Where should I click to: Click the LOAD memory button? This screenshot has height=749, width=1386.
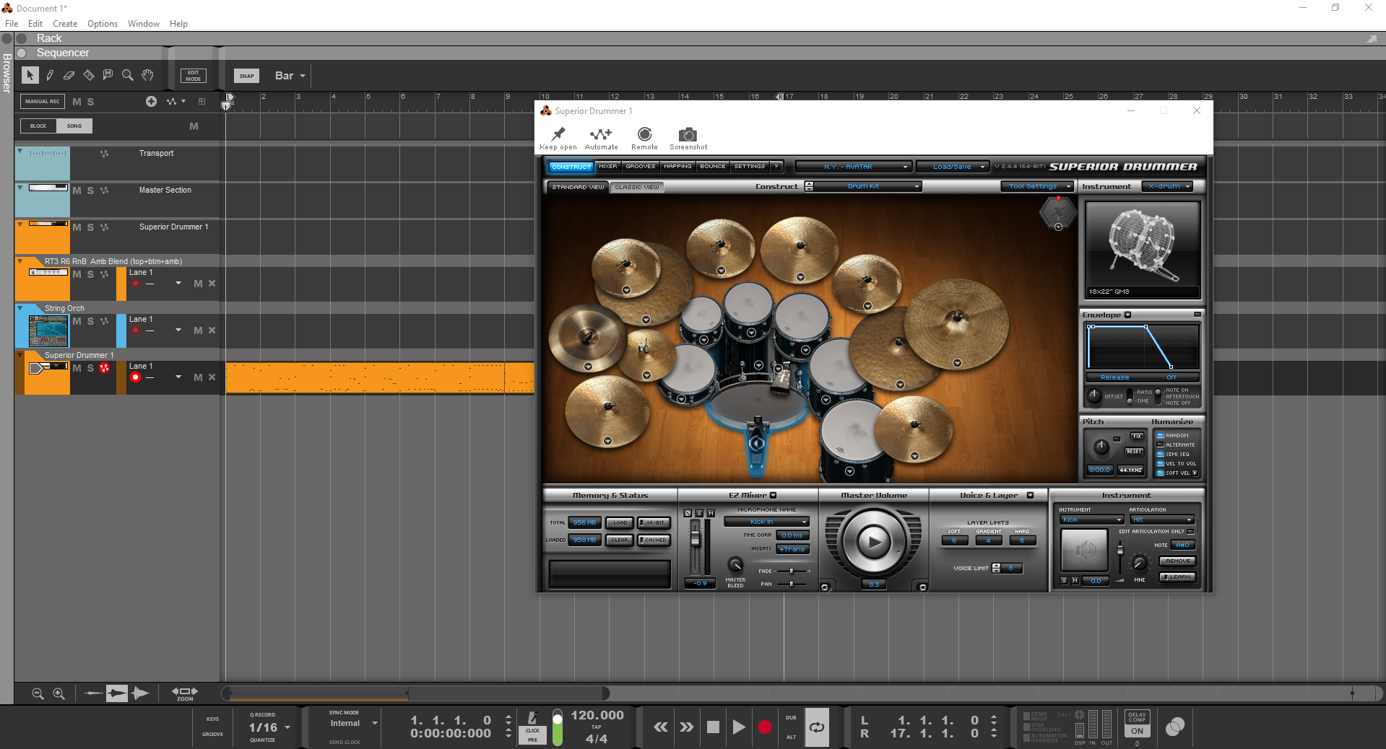[620, 522]
